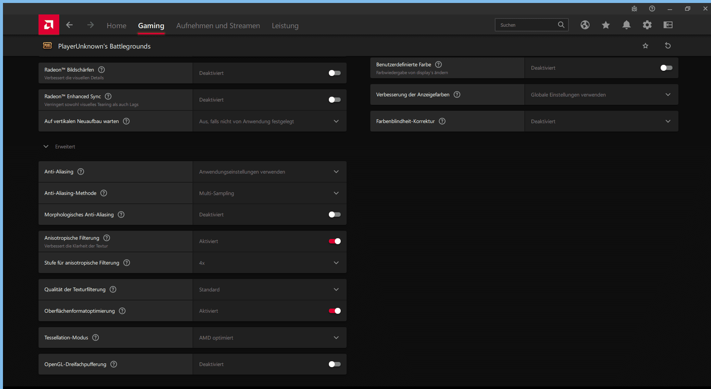This screenshot has height=389, width=711.
Task: Open Auf vertikalen Neuaufbau warten dropdown
Action: (270, 121)
